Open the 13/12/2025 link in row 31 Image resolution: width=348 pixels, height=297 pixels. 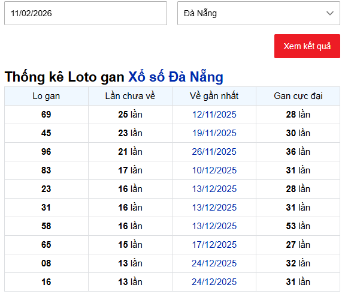[214, 208]
